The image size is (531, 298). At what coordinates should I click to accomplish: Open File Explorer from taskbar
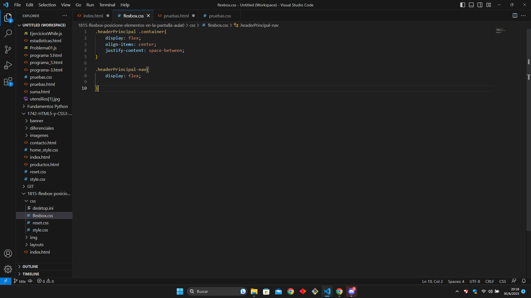point(254,291)
